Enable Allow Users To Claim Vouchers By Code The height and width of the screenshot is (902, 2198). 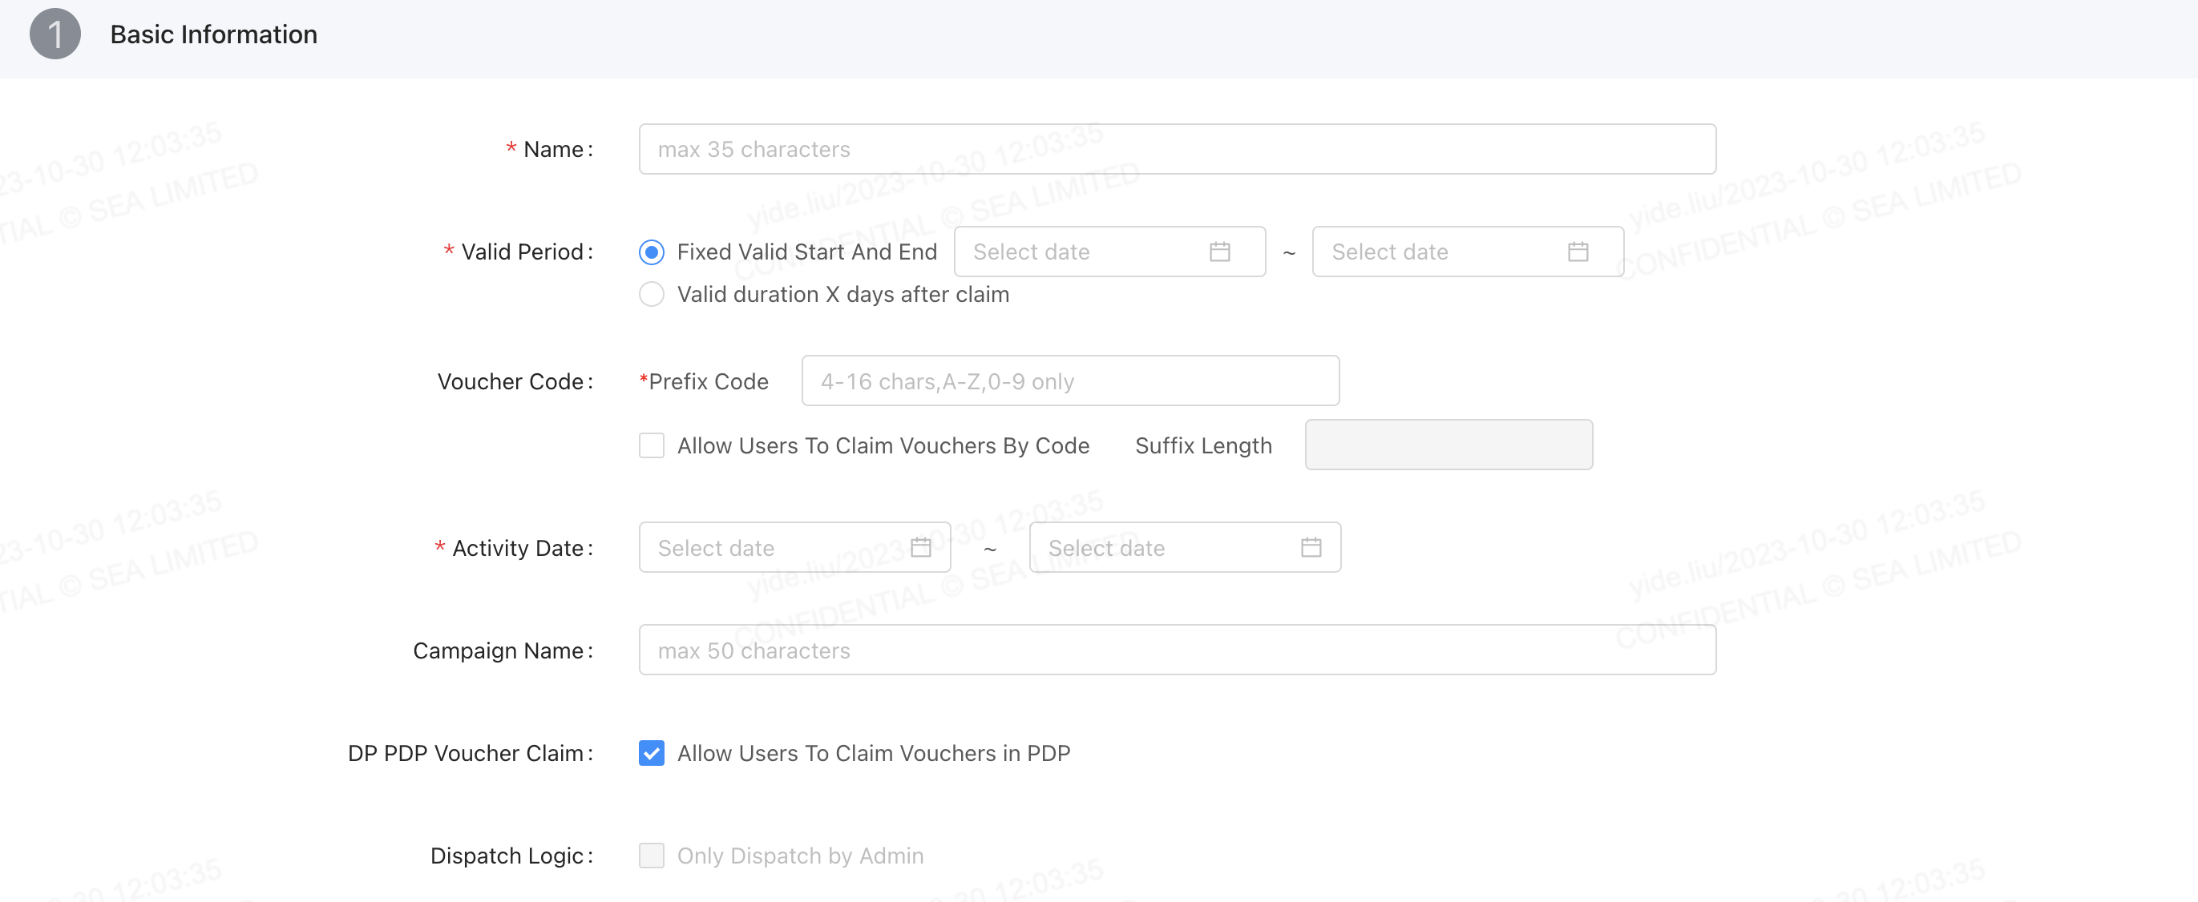652,445
